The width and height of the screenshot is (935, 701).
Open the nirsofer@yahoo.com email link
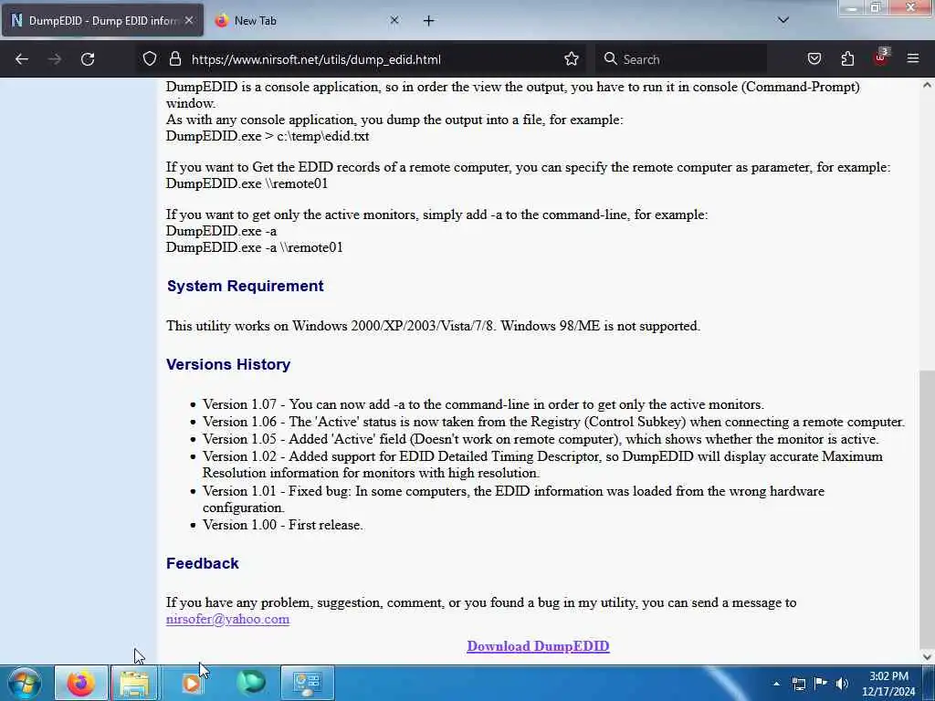click(227, 620)
